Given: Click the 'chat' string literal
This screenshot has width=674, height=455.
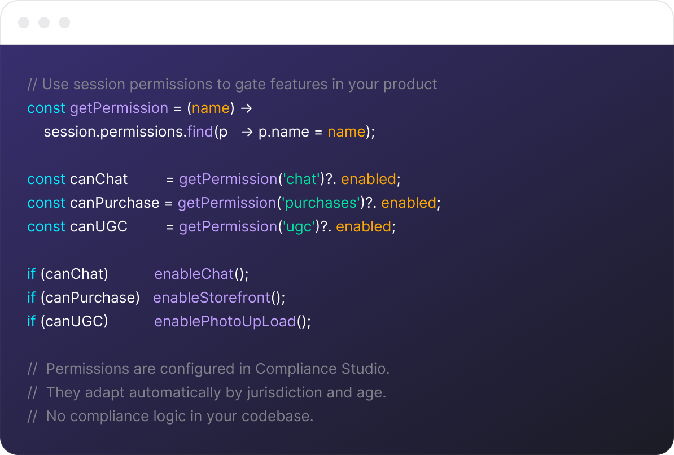Looking at the screenshot, I should [301, 179].
